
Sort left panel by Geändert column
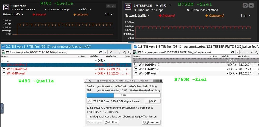point(116,56)
